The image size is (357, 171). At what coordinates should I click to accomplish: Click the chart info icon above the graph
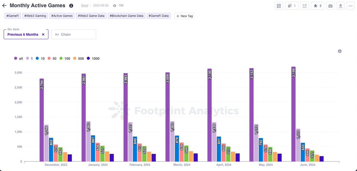pos(340,51)
